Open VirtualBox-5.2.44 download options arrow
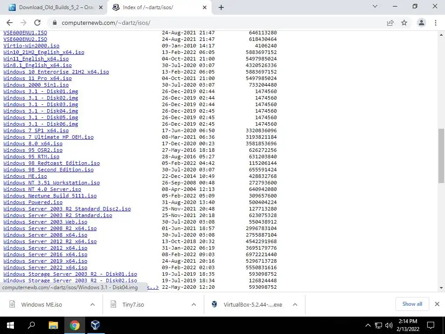Image resolution: width=445 pixels, height=334 pixels. 295,304
